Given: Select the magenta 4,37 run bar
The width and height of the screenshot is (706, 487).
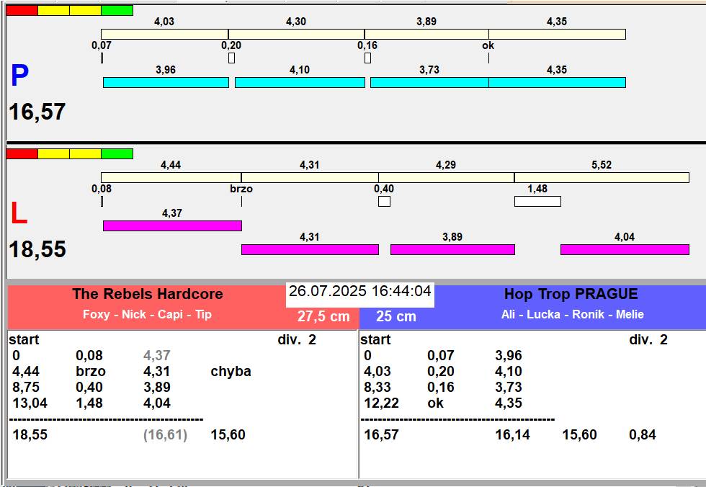Looking at the screenshot, I should tap(172, 225).
